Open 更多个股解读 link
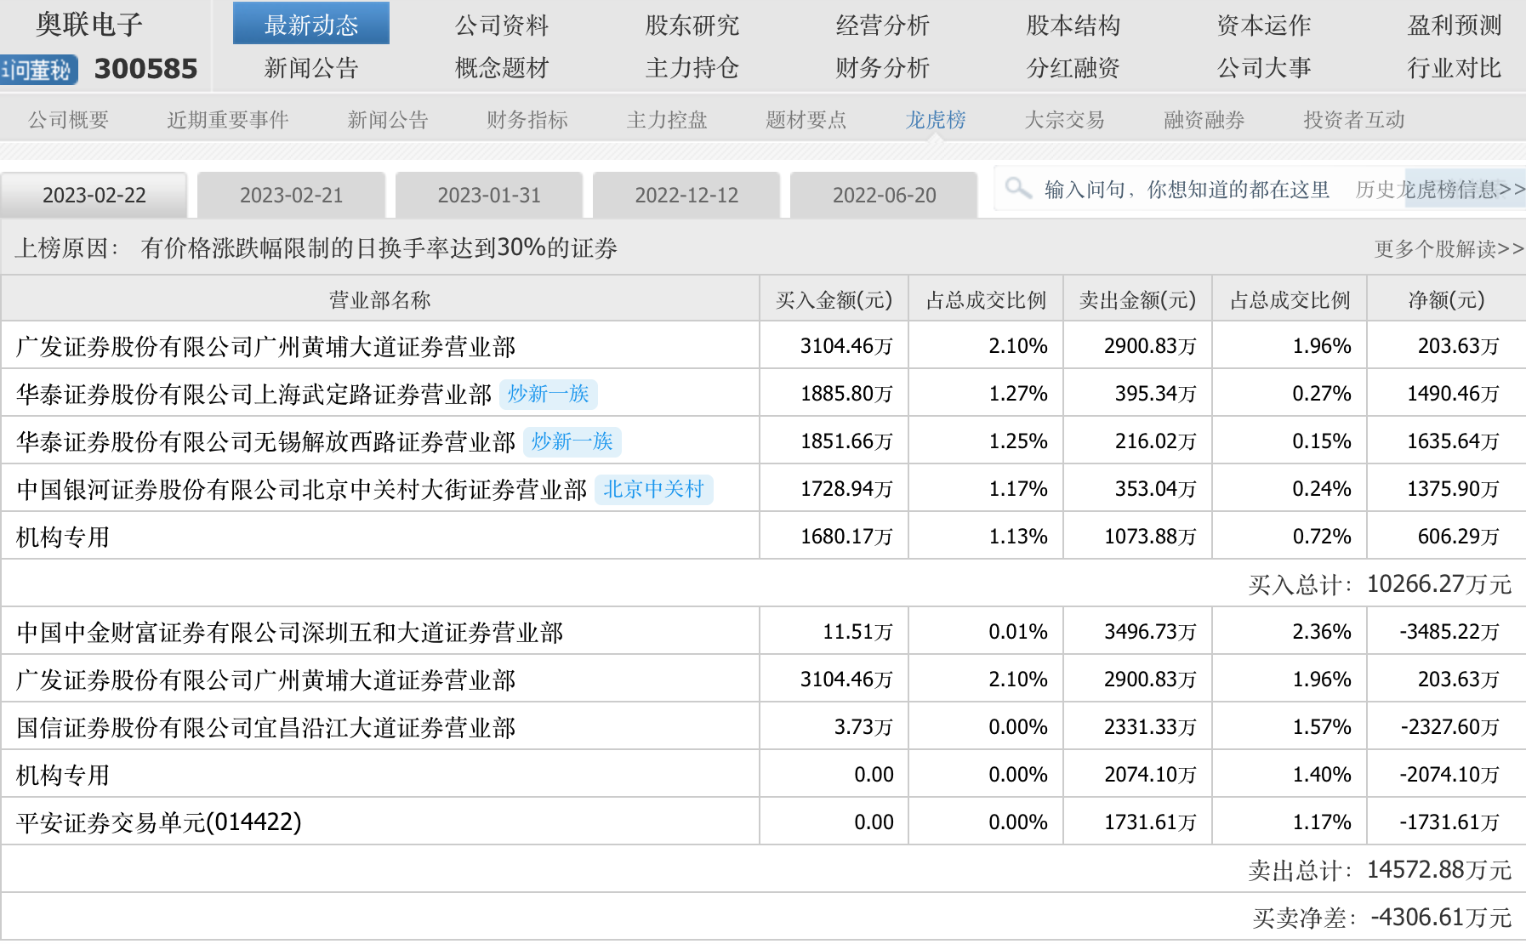 (1449, 249)
